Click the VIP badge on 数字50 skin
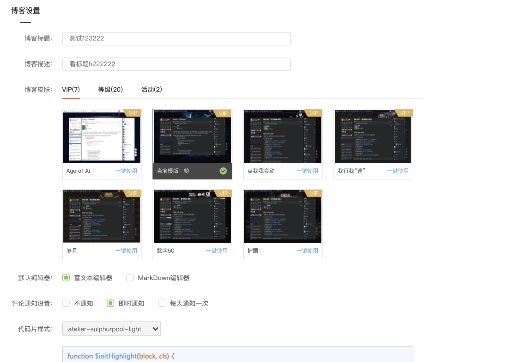 (223, 193)
